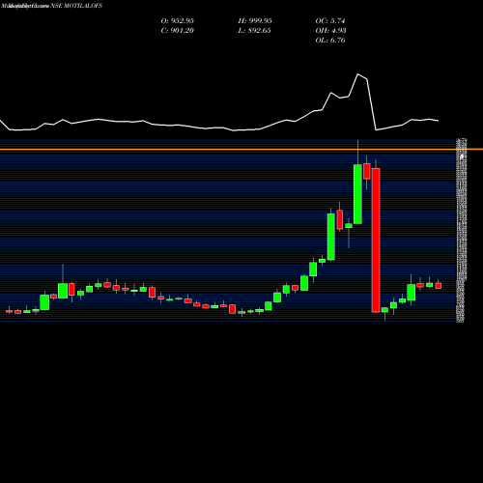Select the OL: 6.76 reading
483x483 pixels.
330,41
